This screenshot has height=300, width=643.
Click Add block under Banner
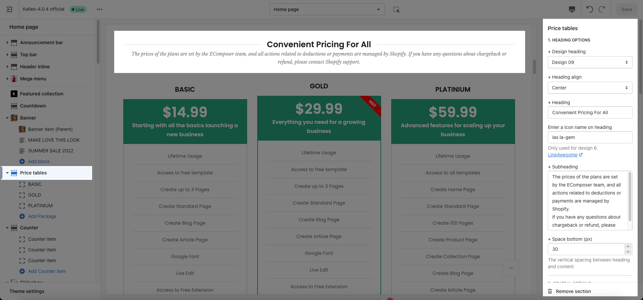(x=39, y=161)
